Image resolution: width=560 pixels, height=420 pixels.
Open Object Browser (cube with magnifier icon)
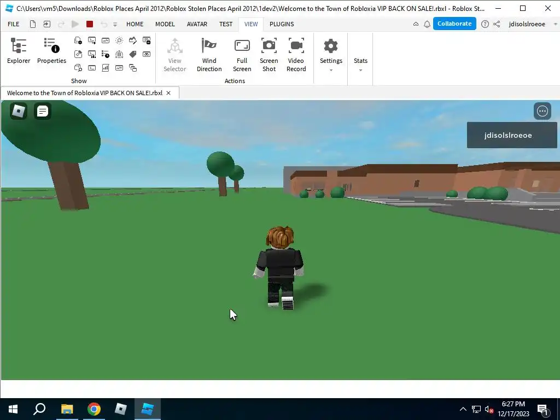tap(78, 68)
